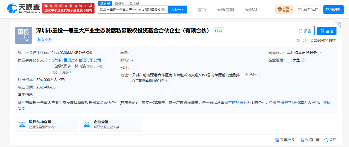Open 发票抬头 invoice header icon

277,140
